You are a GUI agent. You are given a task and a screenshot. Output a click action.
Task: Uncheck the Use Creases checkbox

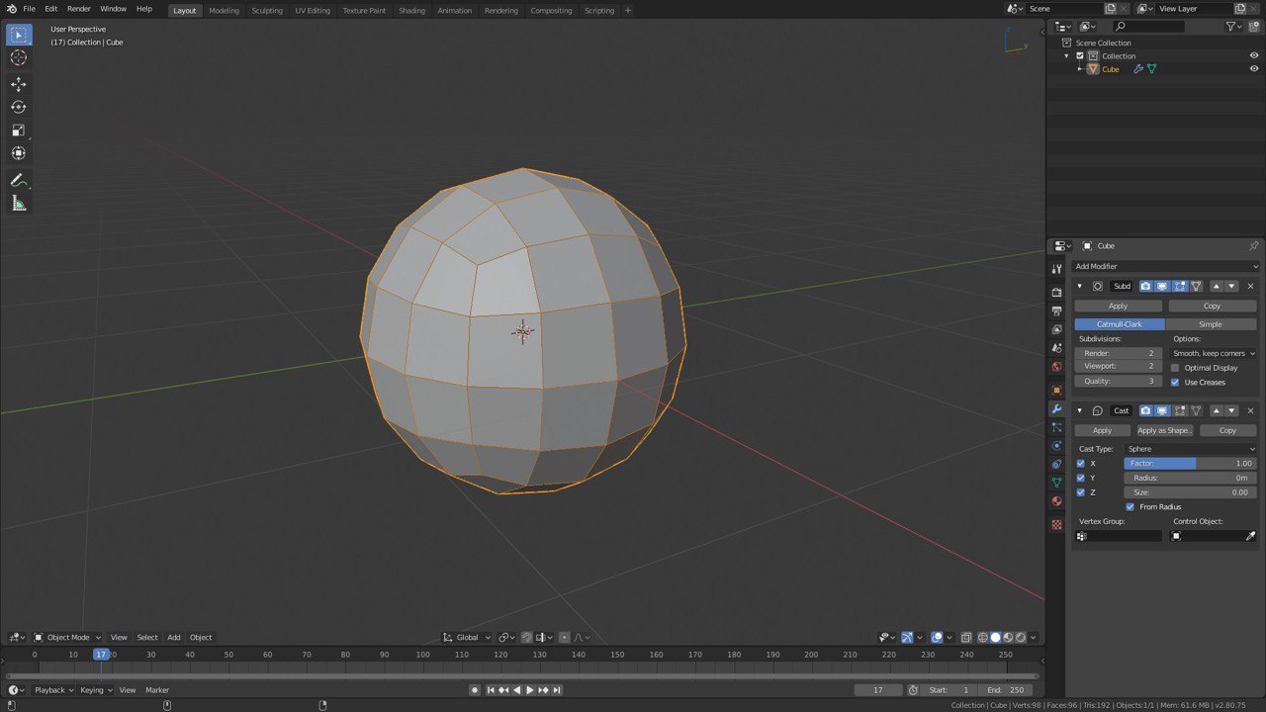click(x=1175, y=382)
